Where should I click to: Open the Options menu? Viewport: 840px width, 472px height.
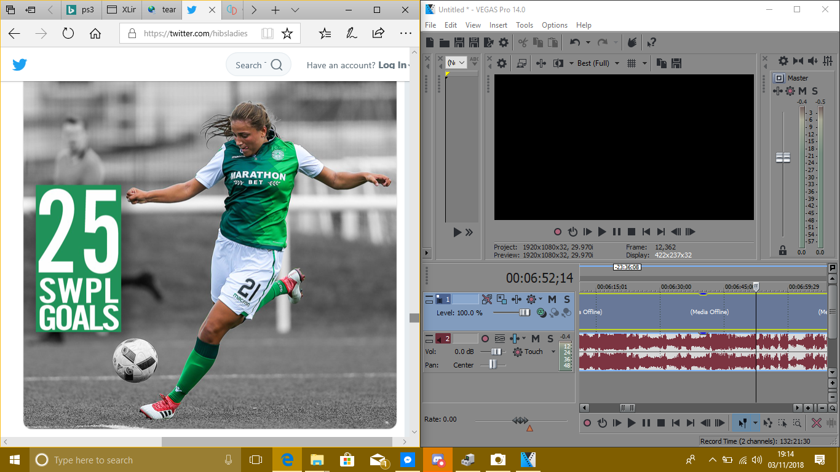coord(554,25)
